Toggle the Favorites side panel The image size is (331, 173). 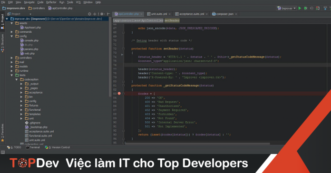point(2,133)
